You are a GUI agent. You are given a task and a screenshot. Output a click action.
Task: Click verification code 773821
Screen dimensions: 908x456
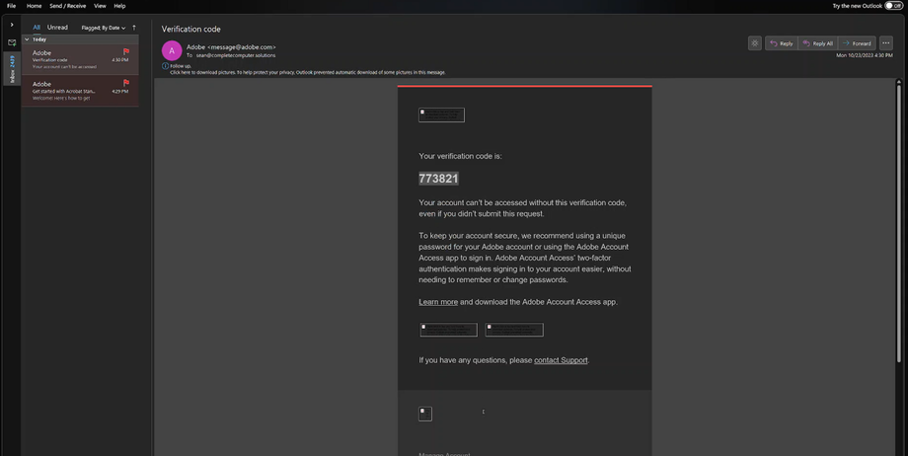438,179
